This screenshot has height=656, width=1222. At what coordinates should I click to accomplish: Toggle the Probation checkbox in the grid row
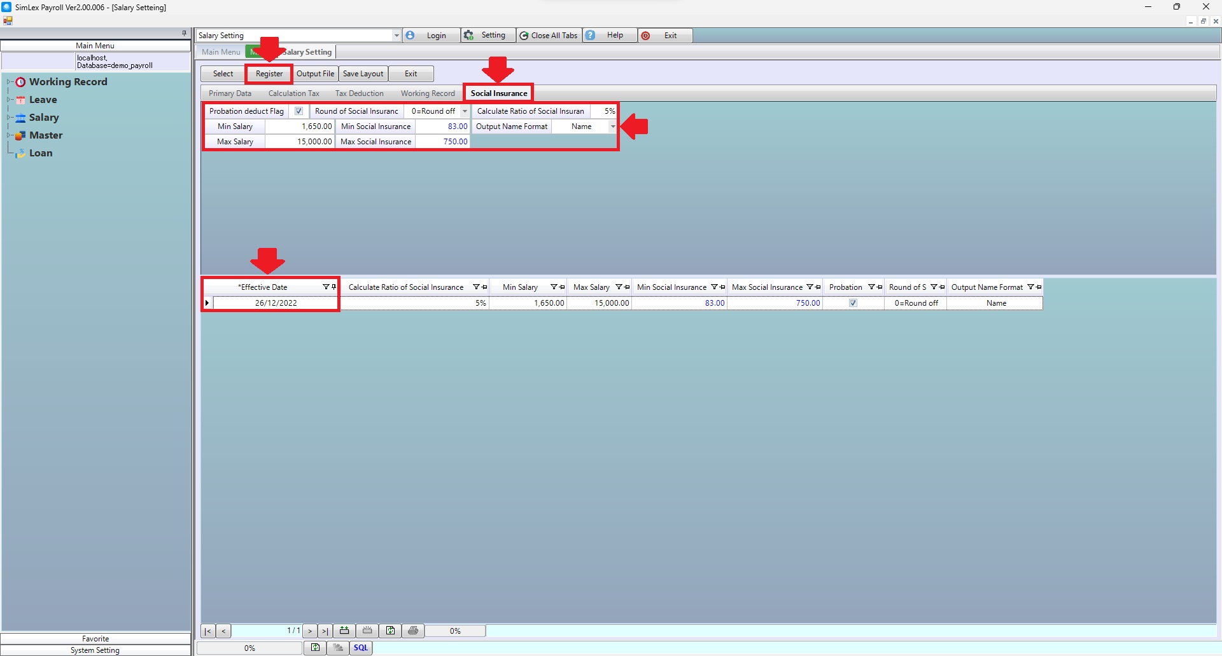coord(853,303)
